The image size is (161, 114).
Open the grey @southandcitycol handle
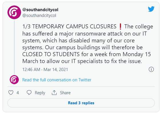pyautogui.click(x=39, y=15)
